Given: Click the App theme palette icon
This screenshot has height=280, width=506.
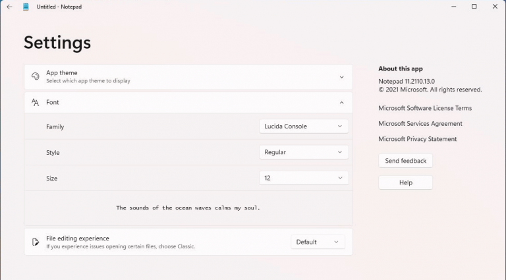Looking at the screenshot, I should (36, 76).
